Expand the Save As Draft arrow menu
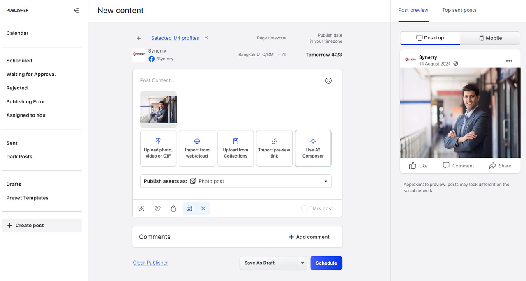This screenshot has height=281, width=526. (x=302, y=263)
